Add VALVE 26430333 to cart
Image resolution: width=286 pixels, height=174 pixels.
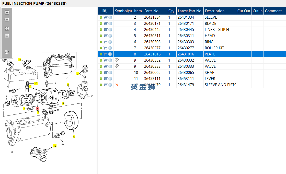(x=105, y=66)
